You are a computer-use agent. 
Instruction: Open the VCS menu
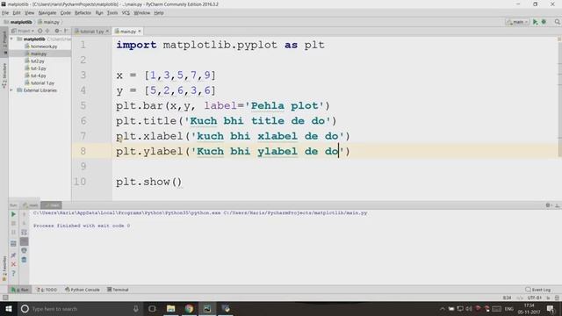click(126, 13)
